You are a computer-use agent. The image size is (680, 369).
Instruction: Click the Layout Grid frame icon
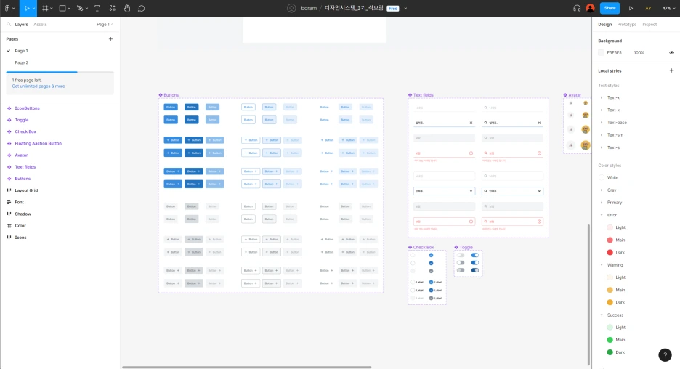tap(9, 190)
